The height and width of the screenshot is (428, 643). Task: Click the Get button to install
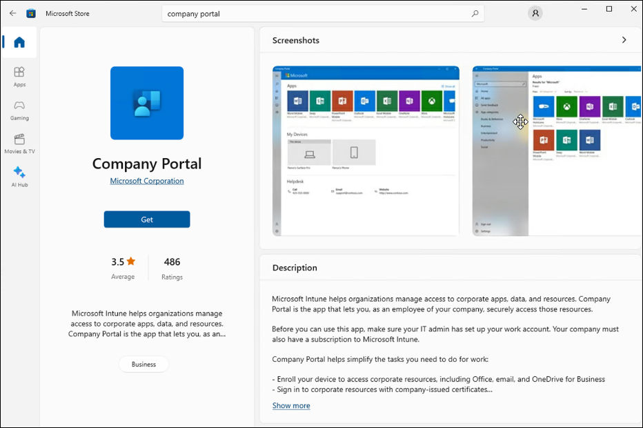point(146,219)
